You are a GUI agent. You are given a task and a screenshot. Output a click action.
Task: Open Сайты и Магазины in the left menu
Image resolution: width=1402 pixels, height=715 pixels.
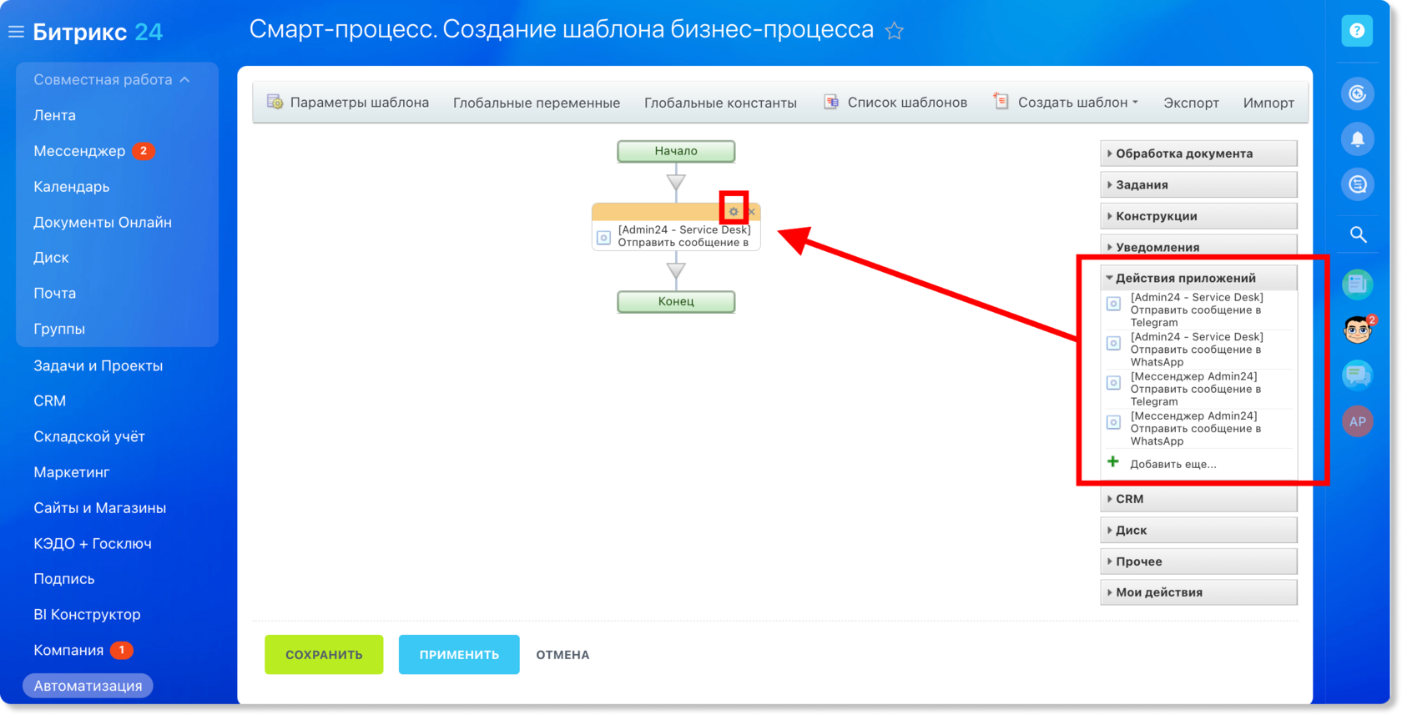(x=99, y=508)
